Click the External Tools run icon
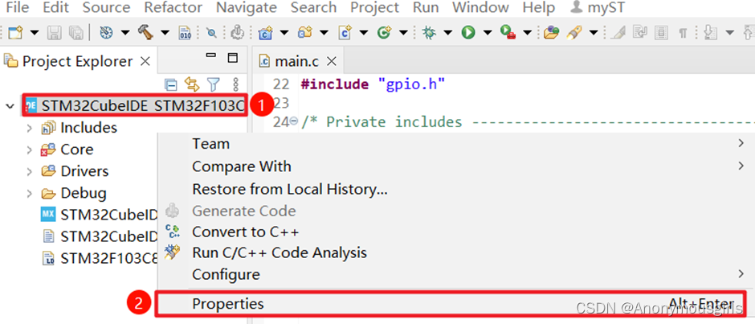 [508, 32]
